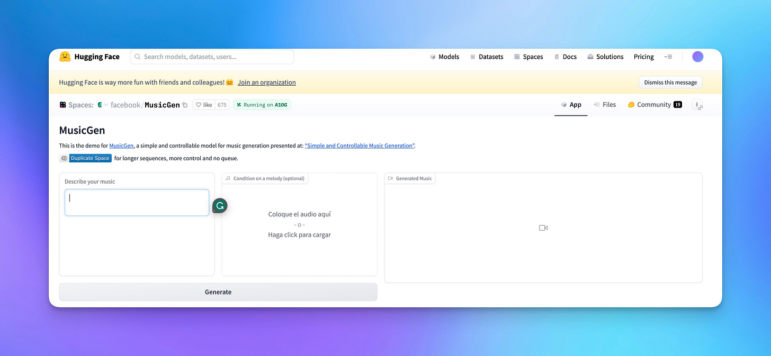Open the Datasets page
The width and height of the screenshot is (771, 356).
[x=486, y=57]
